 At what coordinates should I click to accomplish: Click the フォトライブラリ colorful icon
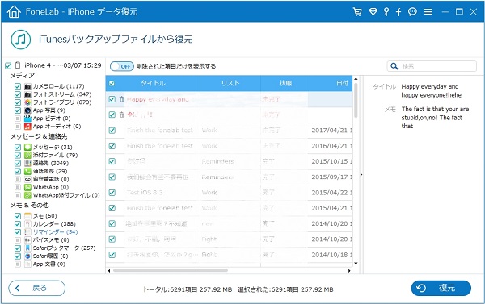(27, 102)
